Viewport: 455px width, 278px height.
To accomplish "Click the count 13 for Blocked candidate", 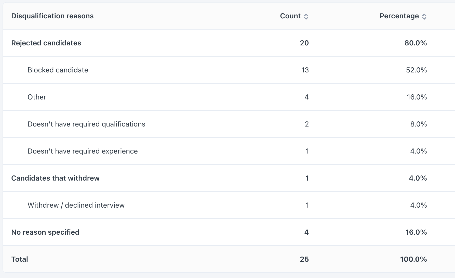I will tap(305, 70).
